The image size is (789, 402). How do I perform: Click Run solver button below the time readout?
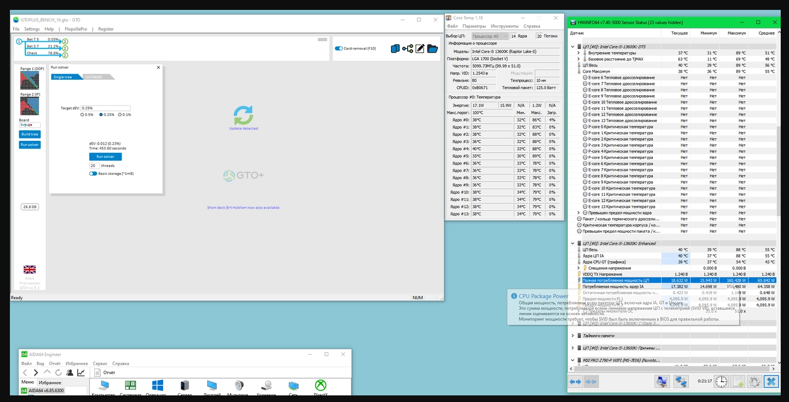pyautogui.click(x=105, y=157)
